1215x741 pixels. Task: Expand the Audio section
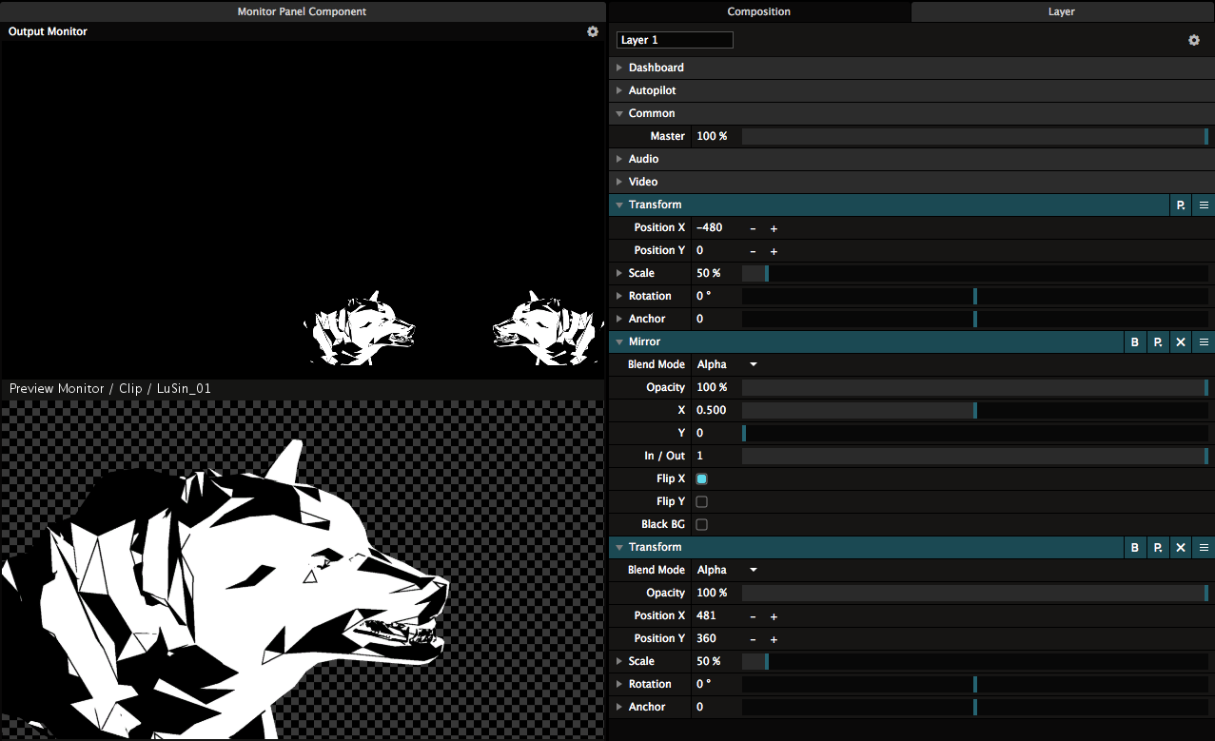[619, 159]
